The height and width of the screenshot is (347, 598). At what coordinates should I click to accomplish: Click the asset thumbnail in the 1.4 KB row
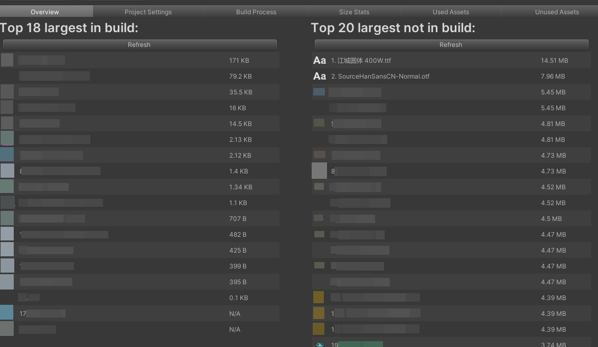[7, 171]
